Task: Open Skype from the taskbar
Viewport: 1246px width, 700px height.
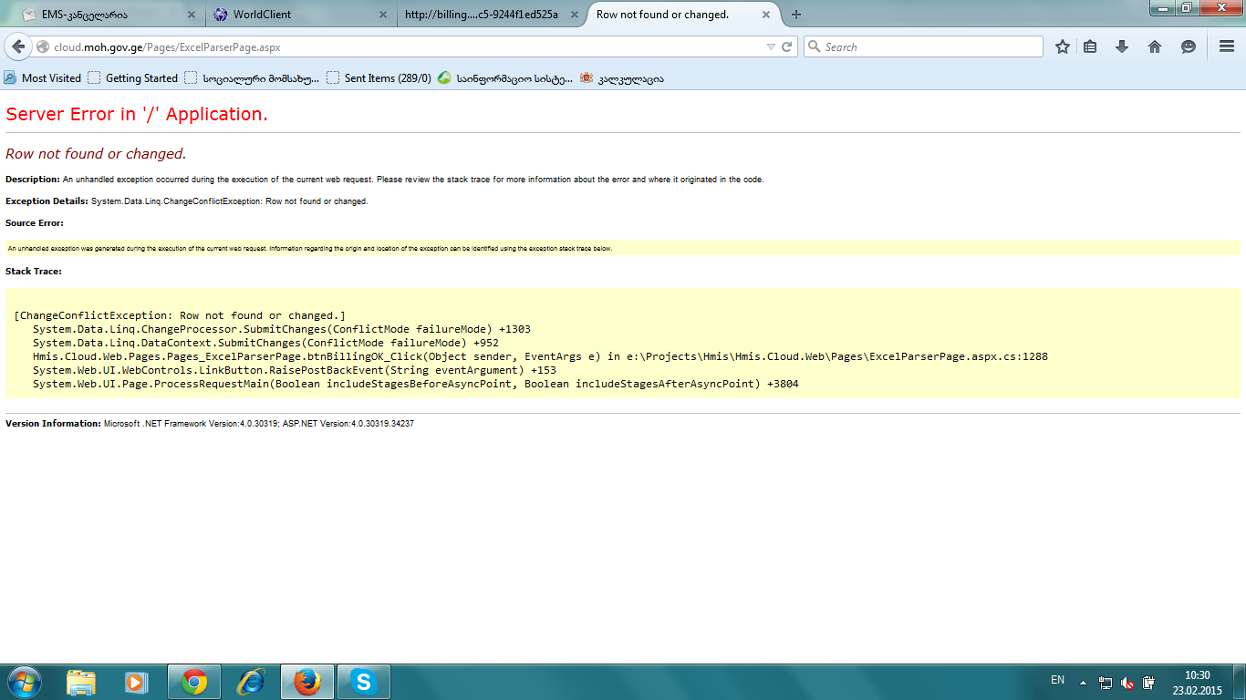Action: [x=364, y=682]
